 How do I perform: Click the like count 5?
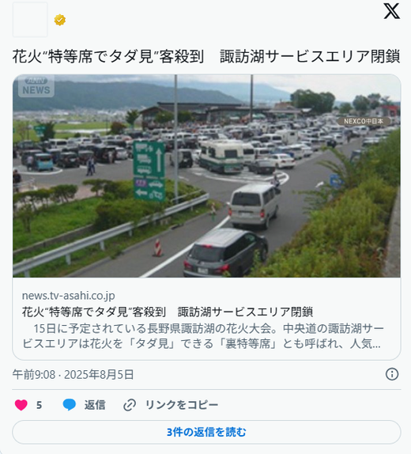pos(39,405)
